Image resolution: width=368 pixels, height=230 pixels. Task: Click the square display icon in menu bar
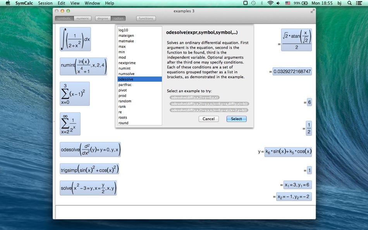click(245, 3)
